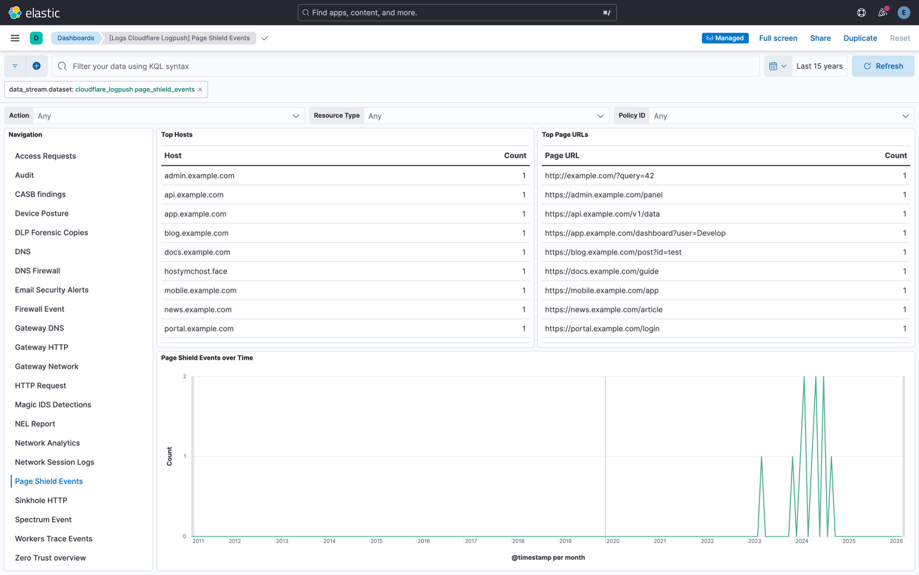Click the portal.example.com host cell
919x575 pixels.
pyautogui.click(x=199, y=329)
